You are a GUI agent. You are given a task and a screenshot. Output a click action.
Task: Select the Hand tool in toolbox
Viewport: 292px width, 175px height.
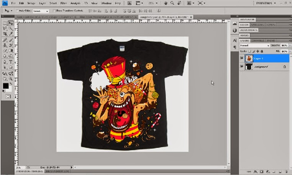5,79
